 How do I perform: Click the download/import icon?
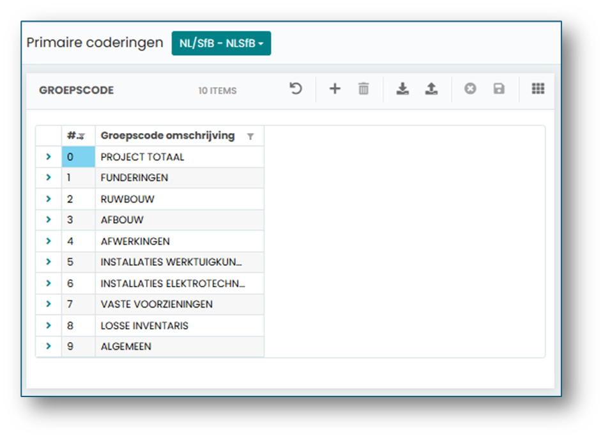[x=402, y=89]
